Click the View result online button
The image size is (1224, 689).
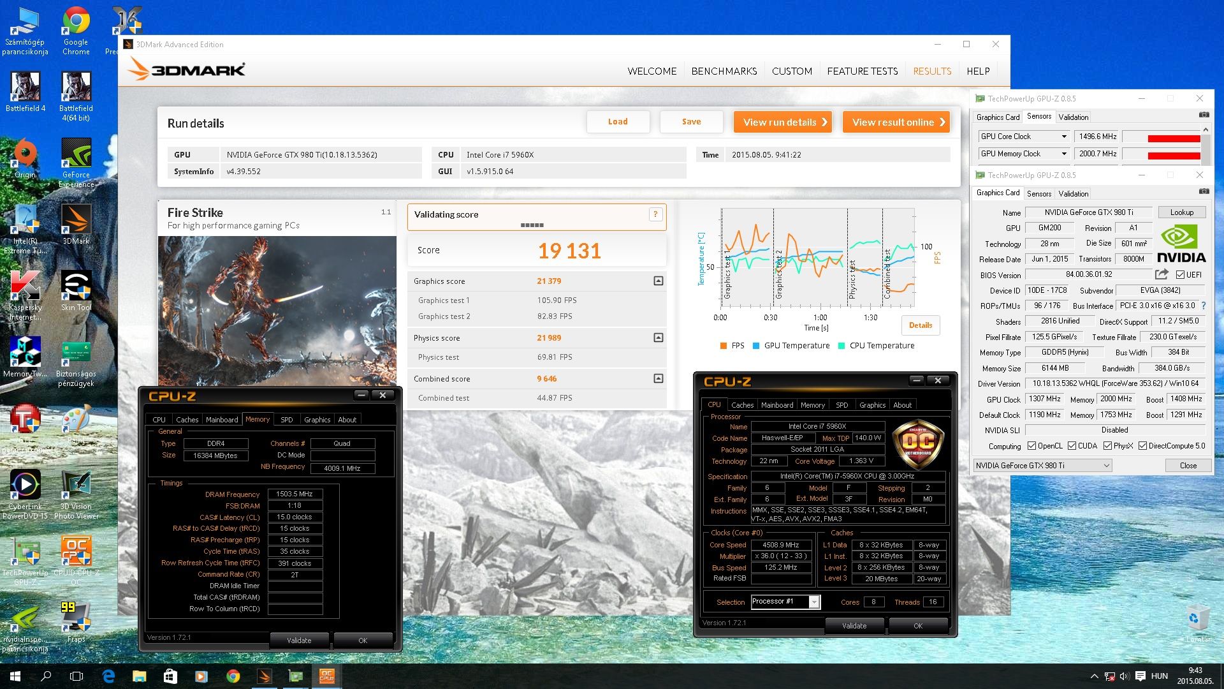pos(896,122)
